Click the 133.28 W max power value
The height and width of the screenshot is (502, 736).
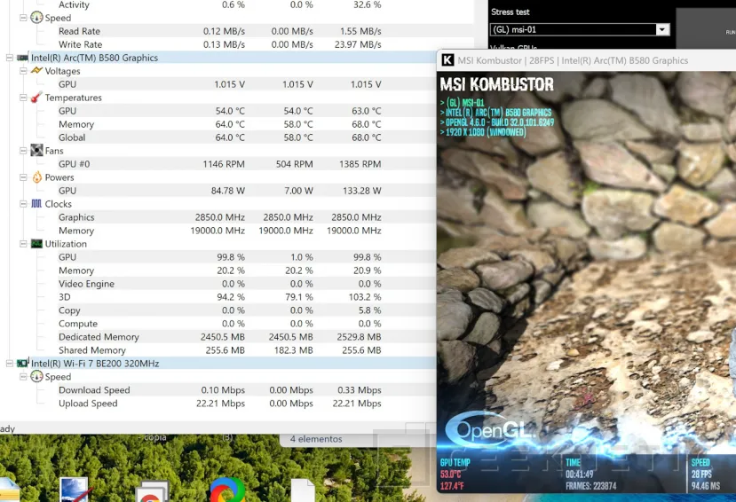click(x=361, y=191)
